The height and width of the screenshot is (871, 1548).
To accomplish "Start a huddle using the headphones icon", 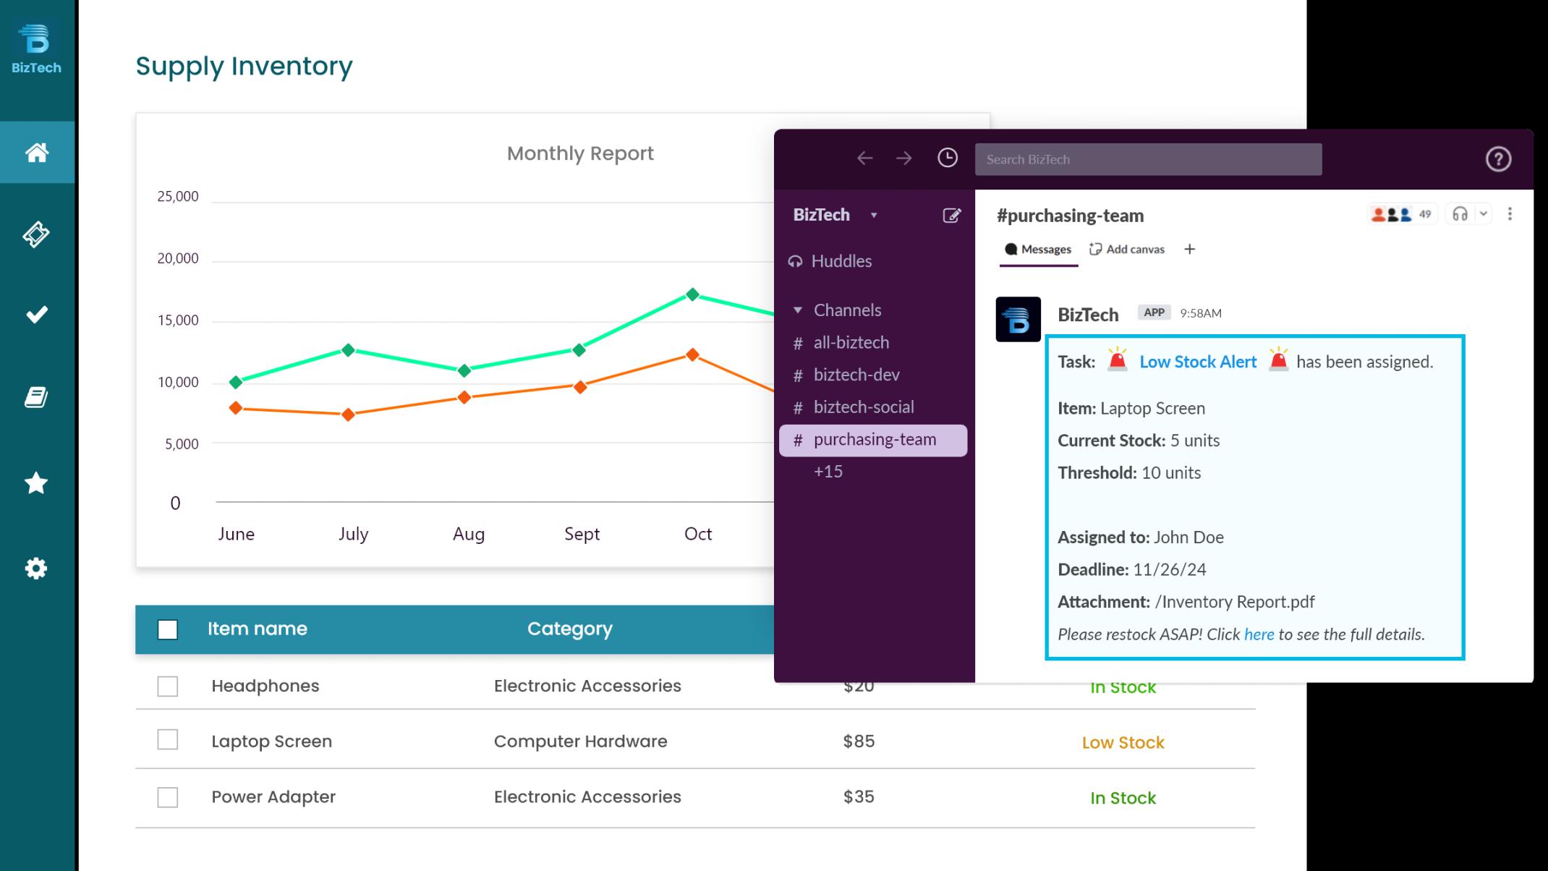I will (x=1460, y=213).
